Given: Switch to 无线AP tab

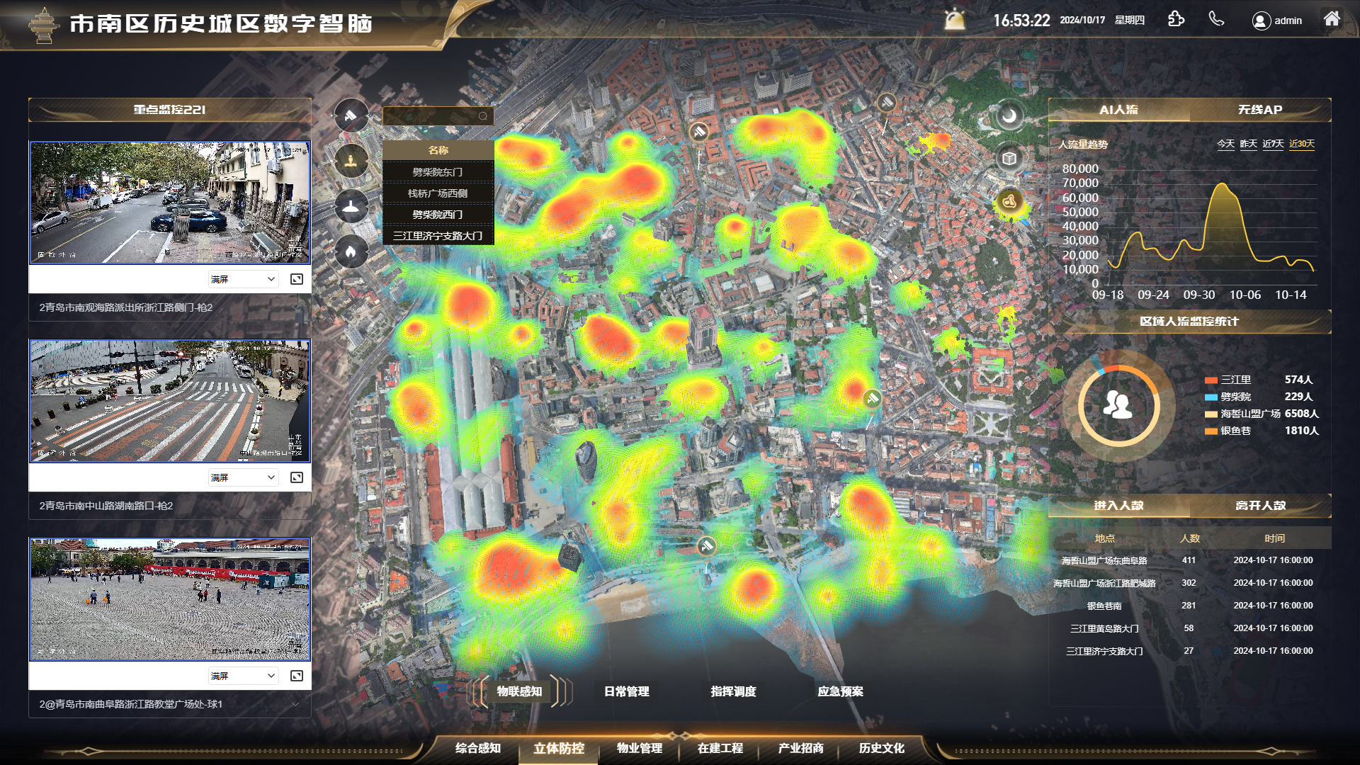Looking at the screenshot, I should coord(1259,110).
